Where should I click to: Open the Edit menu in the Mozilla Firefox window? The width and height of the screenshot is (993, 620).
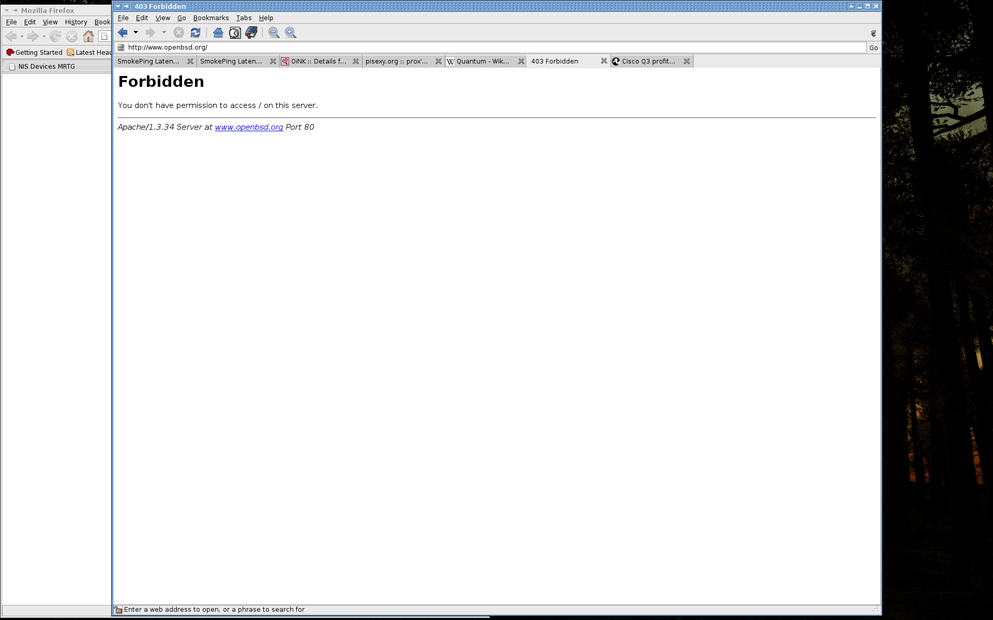click(x=30, y=22)
